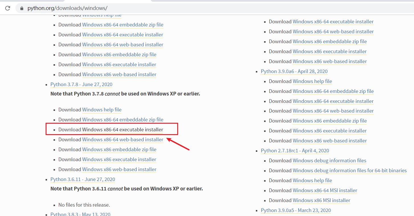Click x86-64 web-based installer above the Python 3.9.0a6 heading

pos(333,32)
